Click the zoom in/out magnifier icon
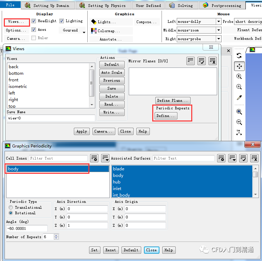 (239, 76)
